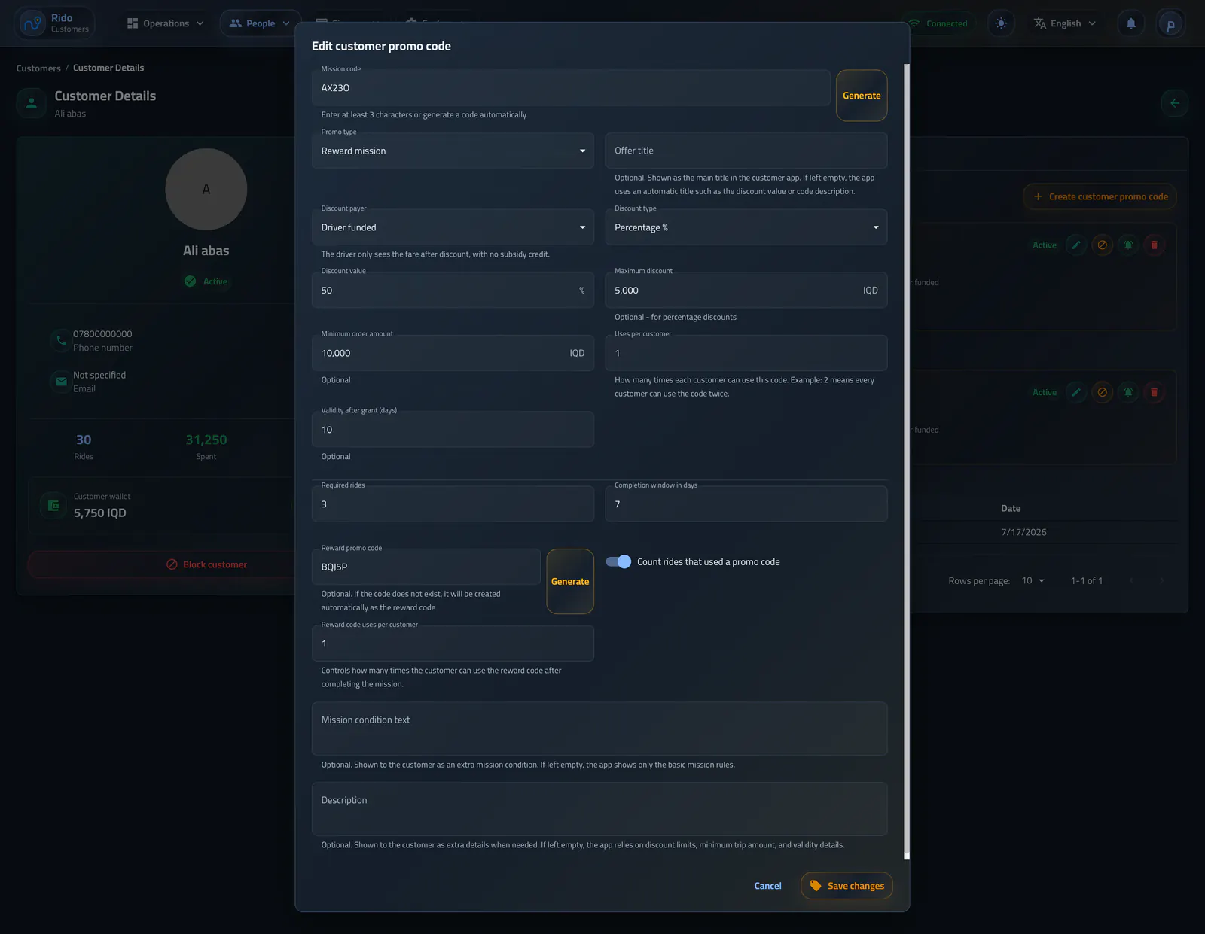Toggle Count rides that used a promo code
Viewport: 1205px width, 934px height.
pyautogui.click(x=618, y=561)
